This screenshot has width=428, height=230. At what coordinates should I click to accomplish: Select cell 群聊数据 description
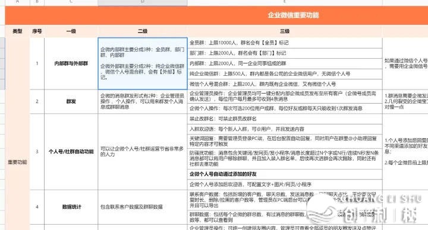coord(285,217)
